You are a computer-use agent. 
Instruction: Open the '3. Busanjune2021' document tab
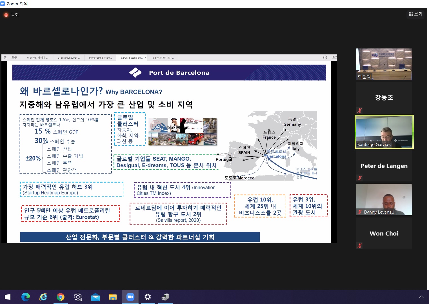pyautogui.click(x=69, y=58)
